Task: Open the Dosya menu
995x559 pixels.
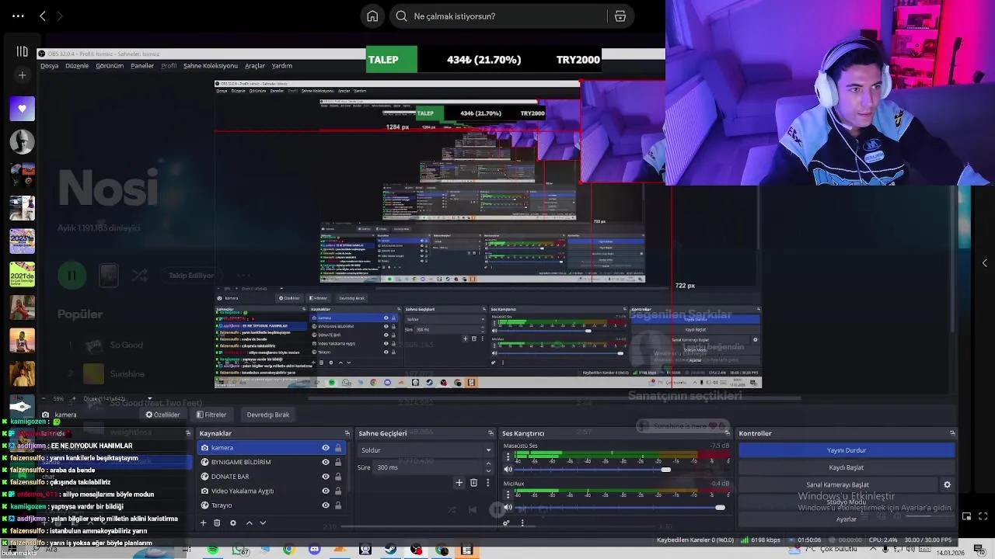Action: tap(50, 66)
